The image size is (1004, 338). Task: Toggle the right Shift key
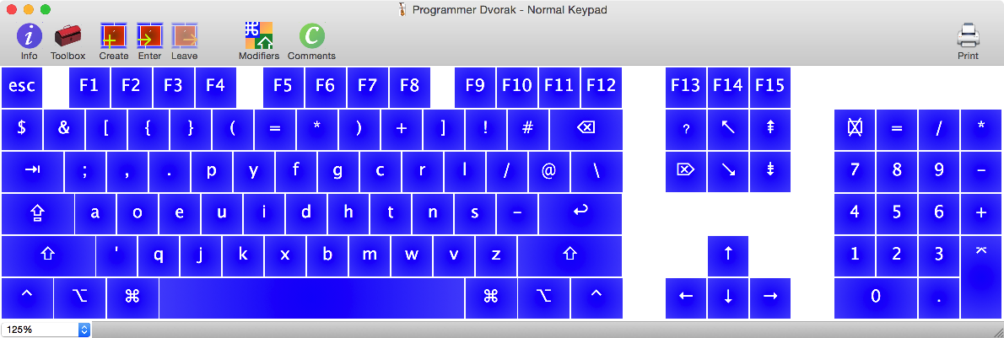(x=569, y=256)
